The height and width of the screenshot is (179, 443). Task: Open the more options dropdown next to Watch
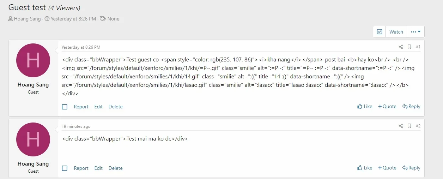point(415,32)
